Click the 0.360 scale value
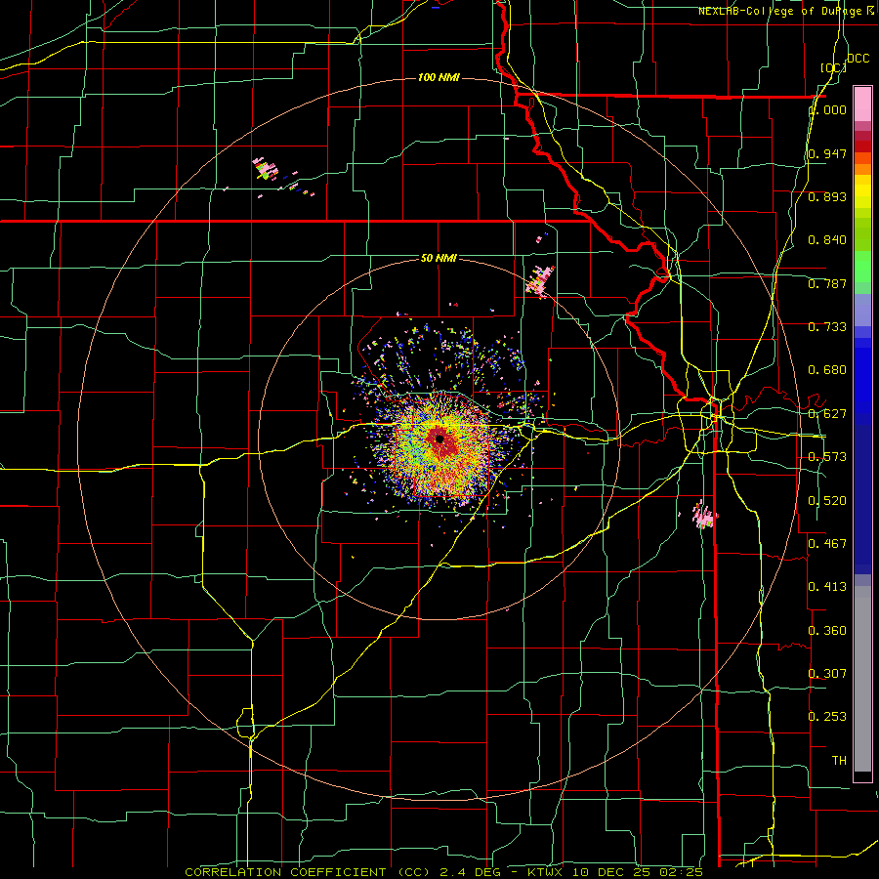This screenshot has height=879, width=879. [x=827, y=631]
